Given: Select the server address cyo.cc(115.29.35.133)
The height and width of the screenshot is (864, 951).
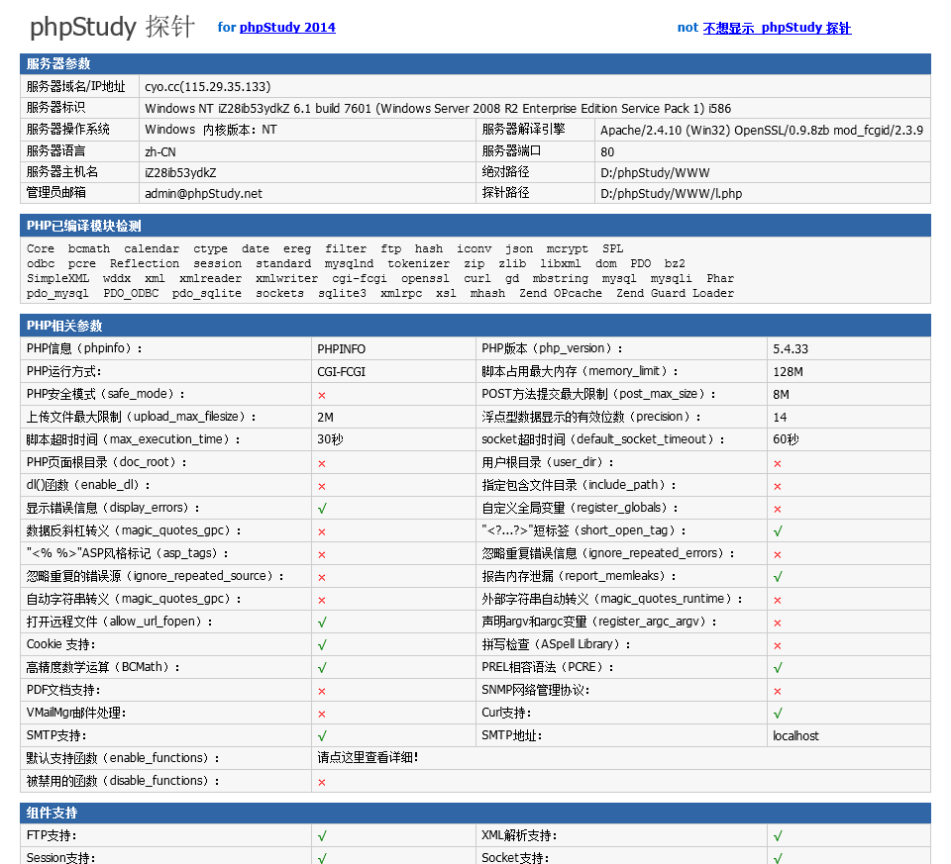Looking at the screenshot, I should click(x=208, y=87).
